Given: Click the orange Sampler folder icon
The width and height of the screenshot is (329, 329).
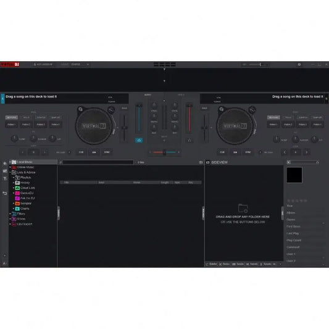Looking at the screenshot, I should [x=17, y=204].
